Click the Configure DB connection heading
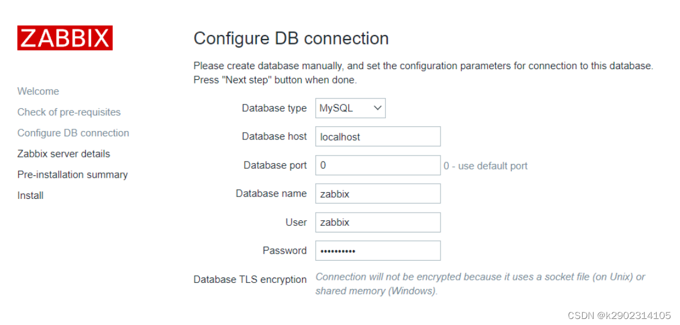Screen dimensions: 680x325 pos(291,38)
